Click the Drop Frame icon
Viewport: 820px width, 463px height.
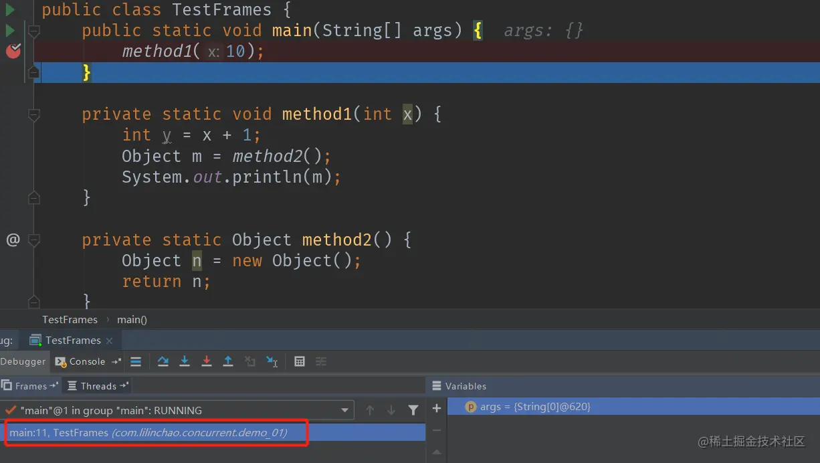coord(250,361)
